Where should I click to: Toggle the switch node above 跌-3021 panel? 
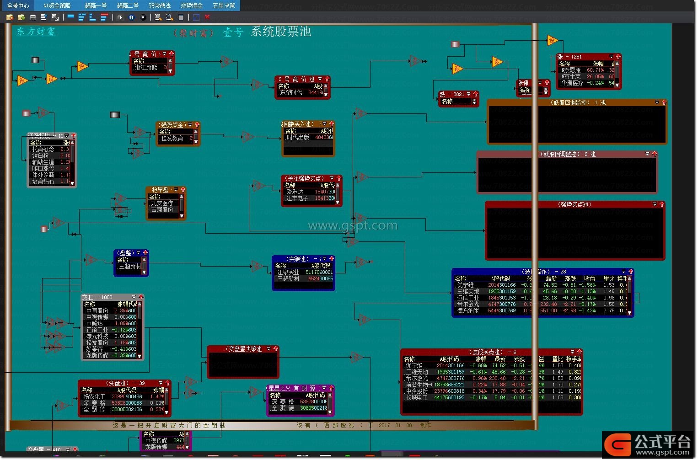pos(455,44)
